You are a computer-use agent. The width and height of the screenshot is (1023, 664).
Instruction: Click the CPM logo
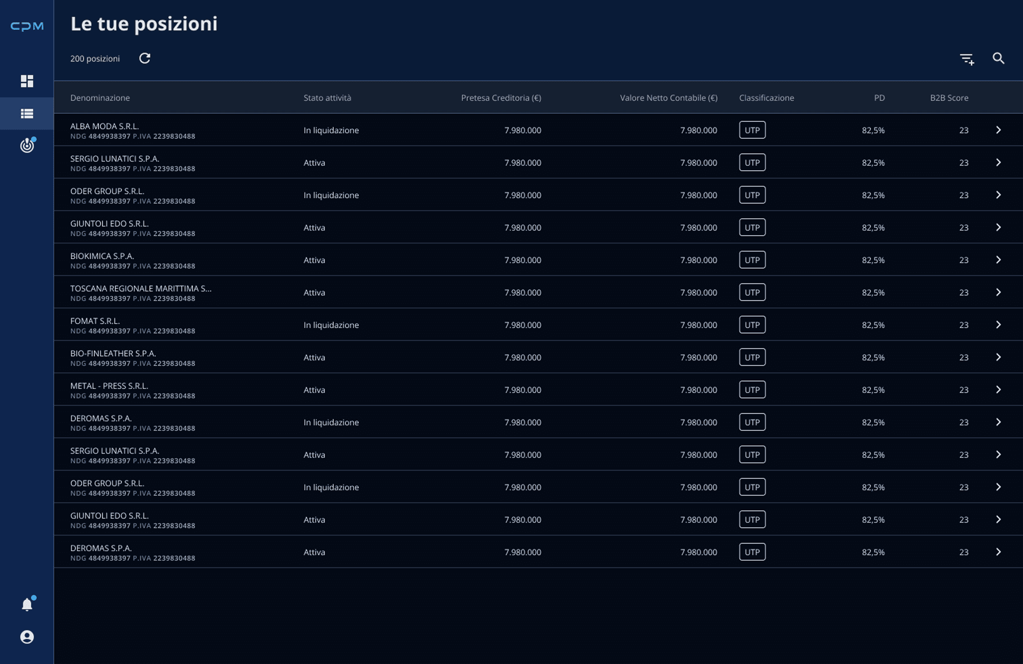pos(27,26)
